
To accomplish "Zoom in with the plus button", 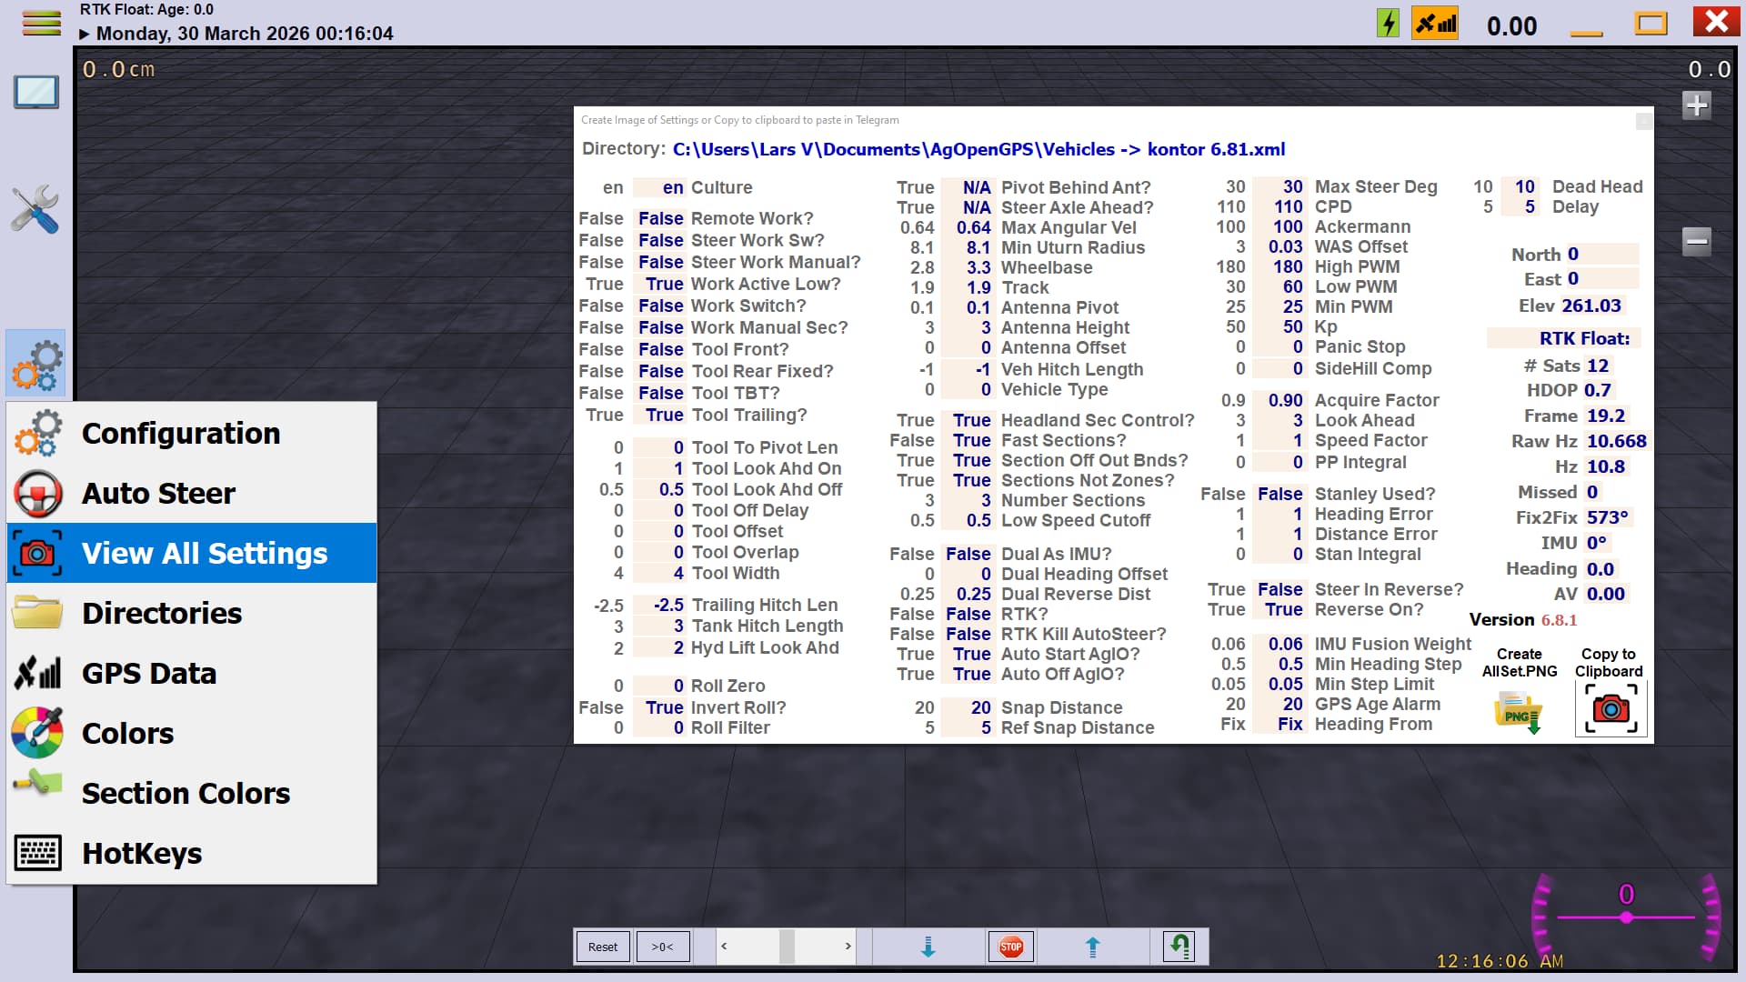I will pos(1696,106).
